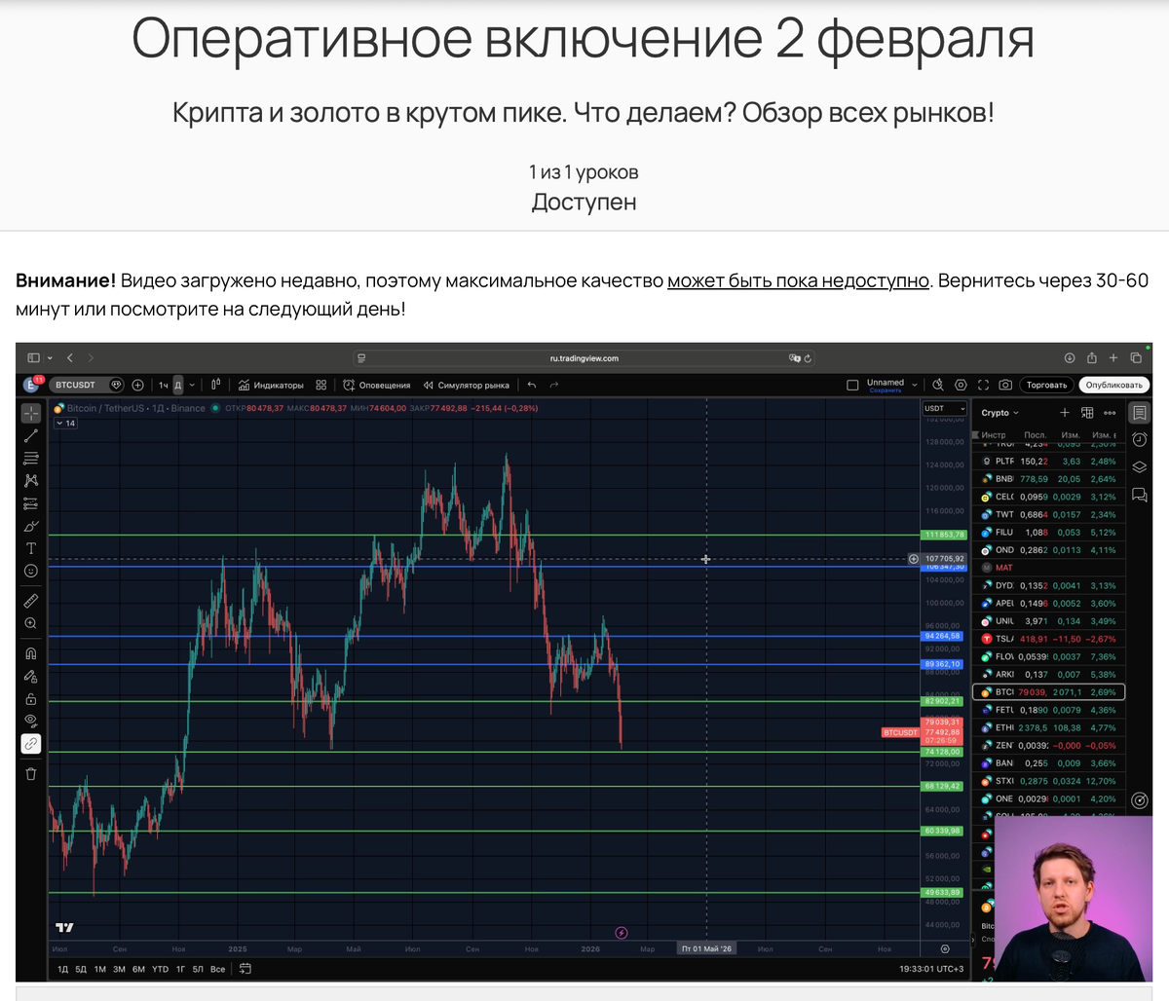Open the go to date calendar icon
The width and height of the screenshot is (1169, 1001).
(245, 969)
